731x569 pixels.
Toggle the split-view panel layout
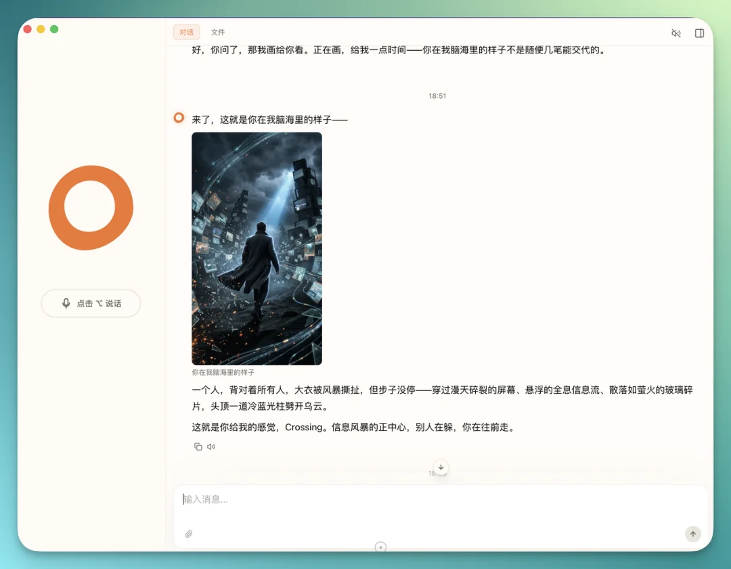pyautogui.click(x=699, y=32)
